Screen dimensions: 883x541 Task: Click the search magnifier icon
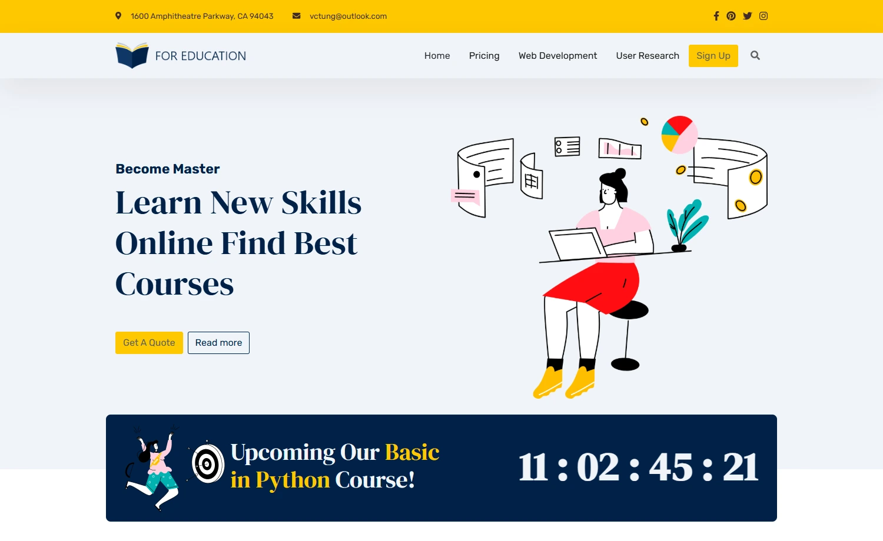pyautogui.click(x=755, y=55)
